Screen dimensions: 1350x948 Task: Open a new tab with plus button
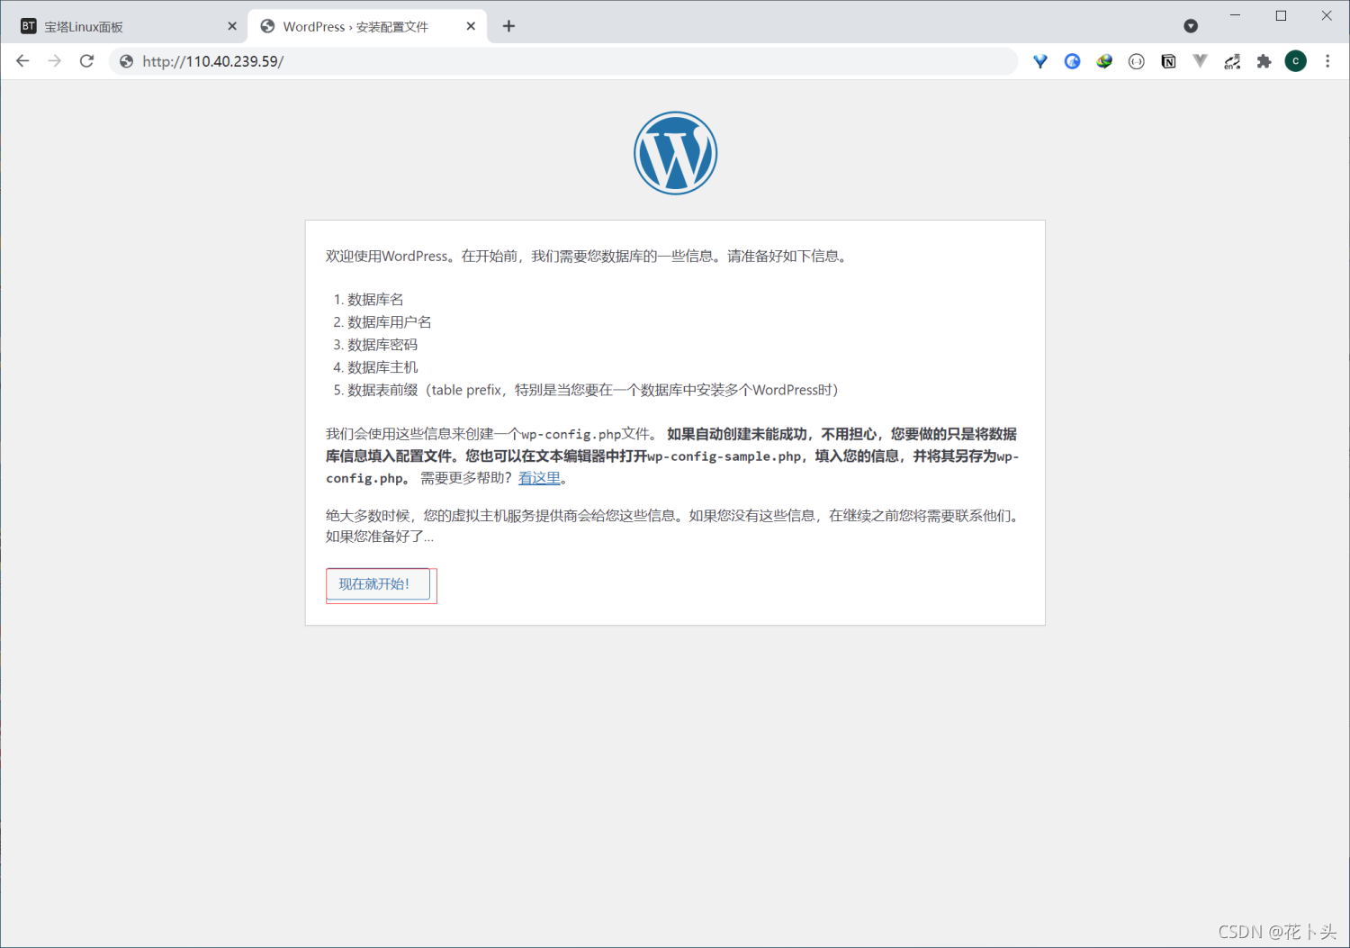point(508,26)
